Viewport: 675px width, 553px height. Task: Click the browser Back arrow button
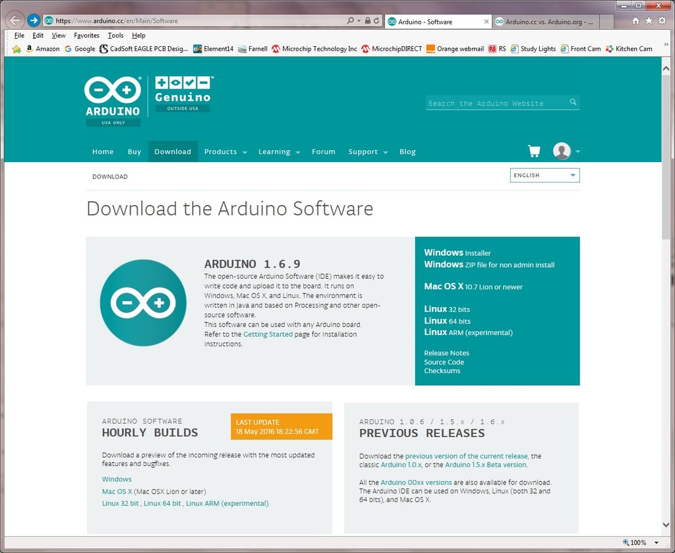click(15, 20)
